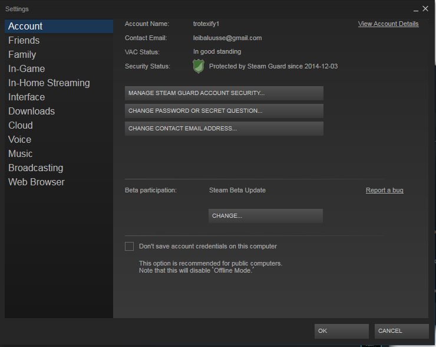Go to the Interface settings
This screenshot has width=436, height=347.
point(59,97)
